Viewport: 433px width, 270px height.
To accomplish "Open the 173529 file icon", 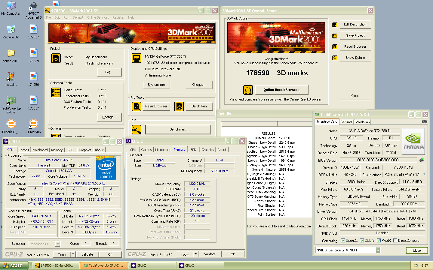I will point(33,56).
